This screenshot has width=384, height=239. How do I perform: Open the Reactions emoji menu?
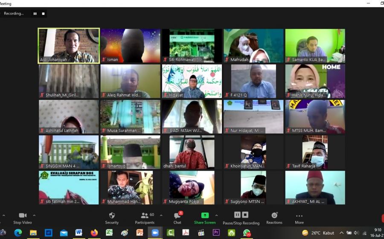pos(274,216)
